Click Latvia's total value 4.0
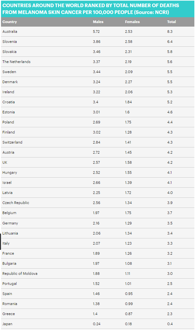The height and width of the screenshot is (332, 196). 170,193
